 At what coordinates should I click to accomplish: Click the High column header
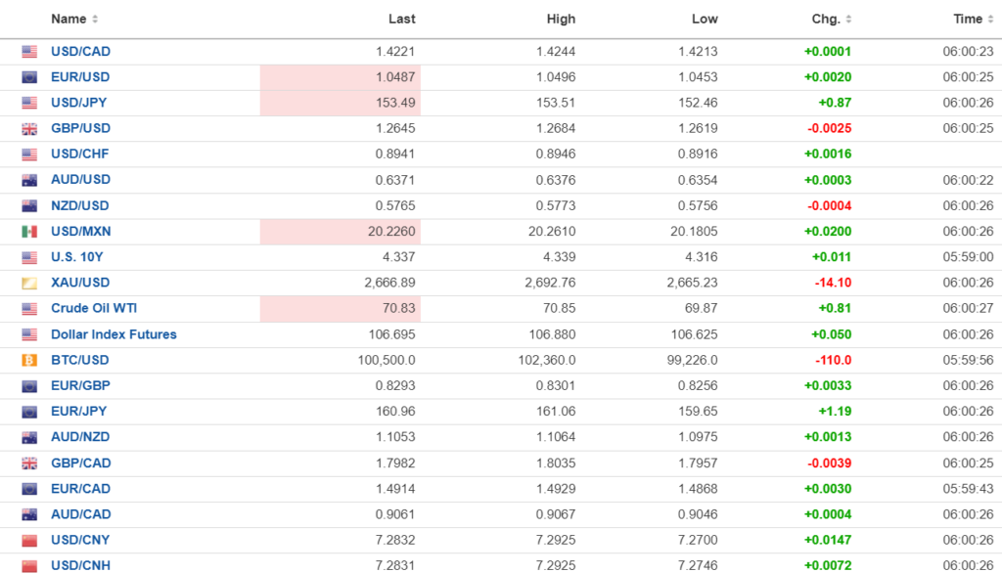561,19
